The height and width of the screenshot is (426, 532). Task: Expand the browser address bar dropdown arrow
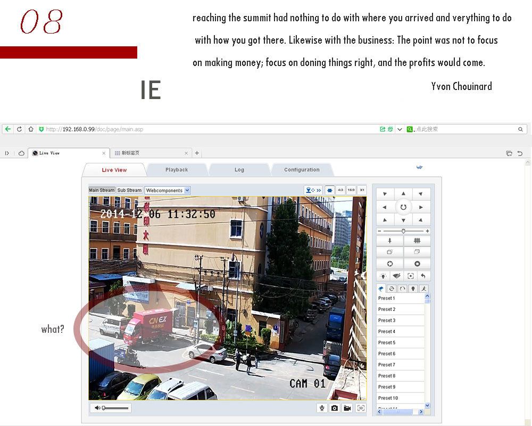(400, 129)
